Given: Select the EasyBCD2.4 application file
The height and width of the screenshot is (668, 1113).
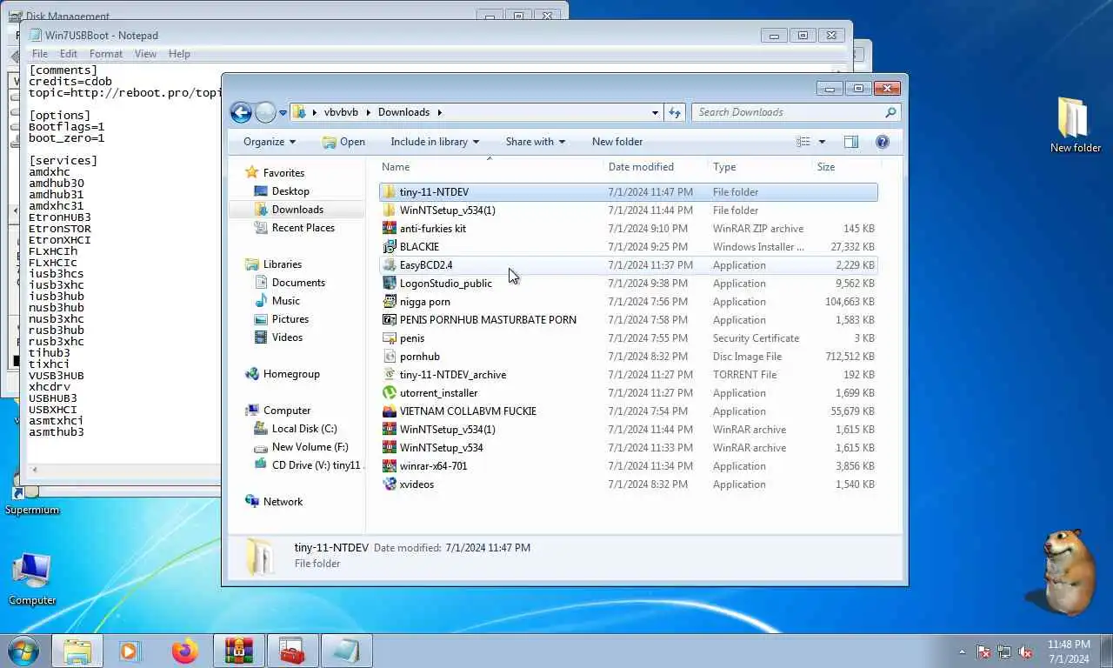Looking at the screenshot, I should [629, 265].
